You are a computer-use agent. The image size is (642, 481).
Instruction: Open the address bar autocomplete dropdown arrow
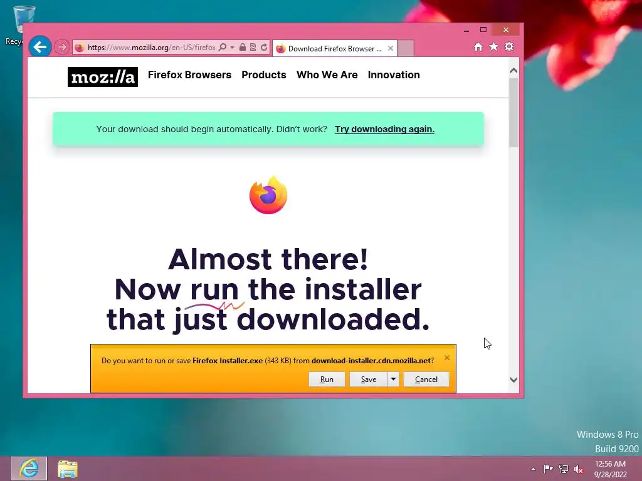232,48
